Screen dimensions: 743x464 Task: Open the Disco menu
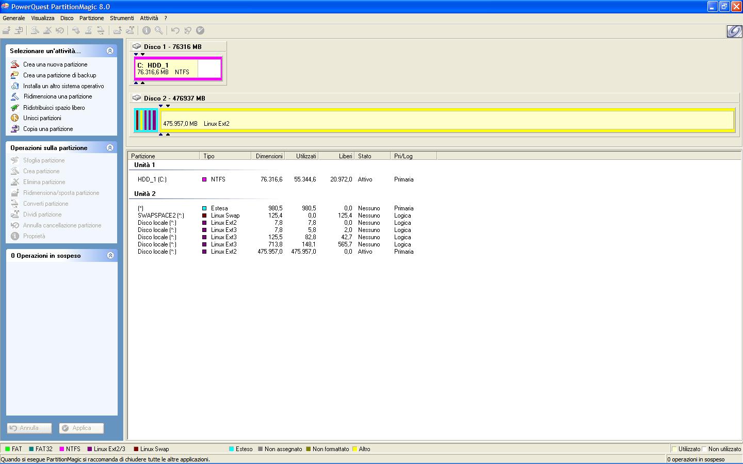tap(67, 18)
